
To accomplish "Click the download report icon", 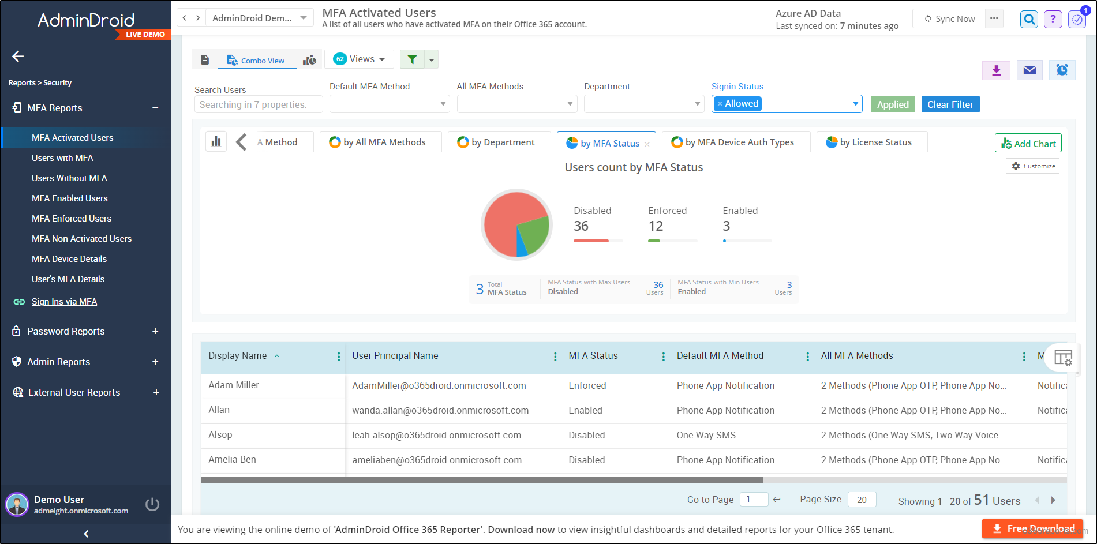I will 996,70.
